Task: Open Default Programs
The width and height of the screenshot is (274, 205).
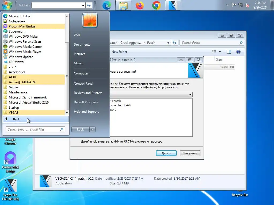Action: pos(86,102)
